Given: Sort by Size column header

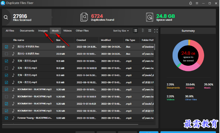Looking at the screenshot, I should pyautogui.click(x=58, y=40).
